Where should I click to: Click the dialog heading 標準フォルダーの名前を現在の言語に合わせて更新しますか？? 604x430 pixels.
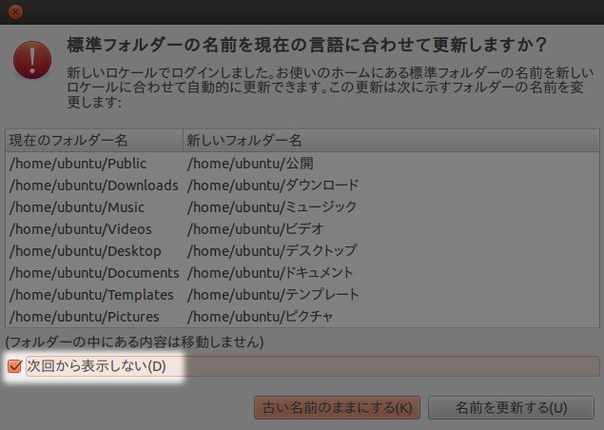[307, 45]
